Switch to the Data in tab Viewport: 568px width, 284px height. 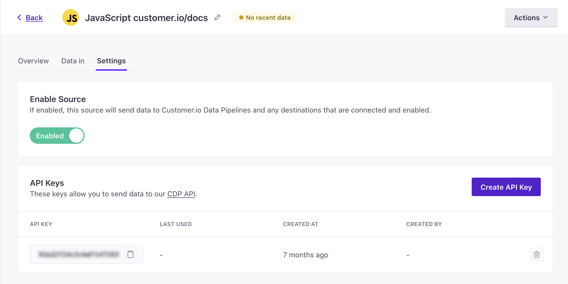point(73,61)
